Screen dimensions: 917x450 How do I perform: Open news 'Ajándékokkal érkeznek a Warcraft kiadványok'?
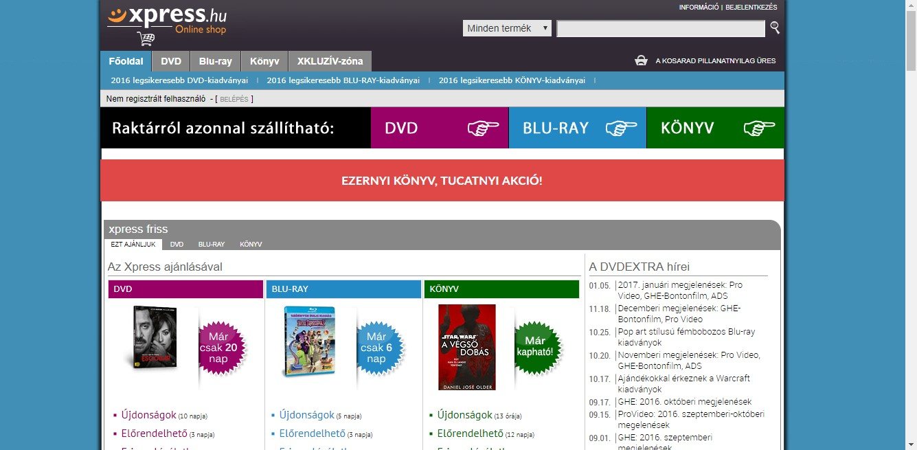coord(683,383)
